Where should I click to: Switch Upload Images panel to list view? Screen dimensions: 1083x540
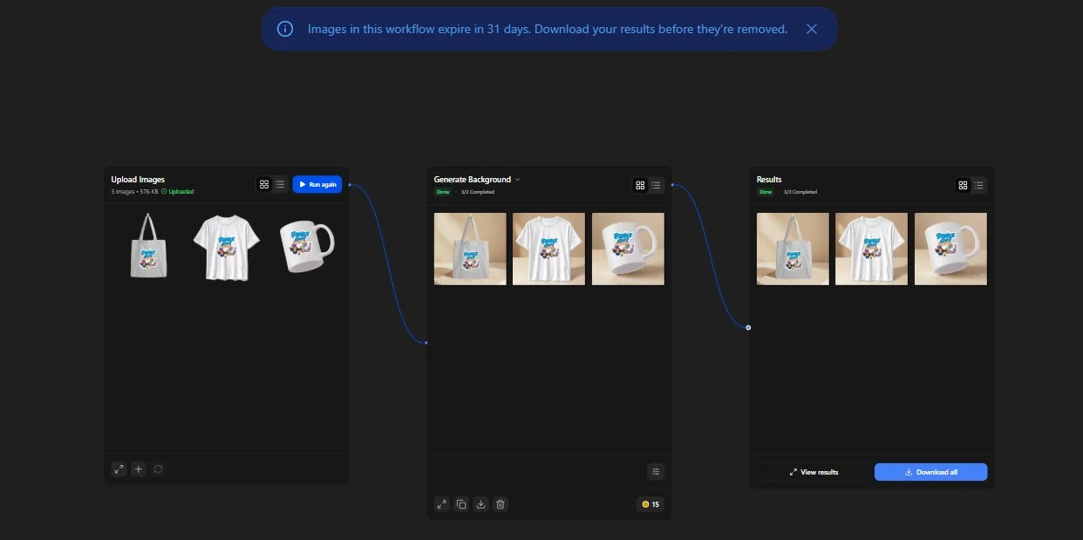pos(280,184)
